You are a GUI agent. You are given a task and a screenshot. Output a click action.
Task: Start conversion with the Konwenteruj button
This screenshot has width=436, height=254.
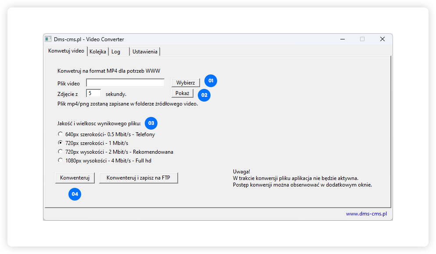(75, 178)
